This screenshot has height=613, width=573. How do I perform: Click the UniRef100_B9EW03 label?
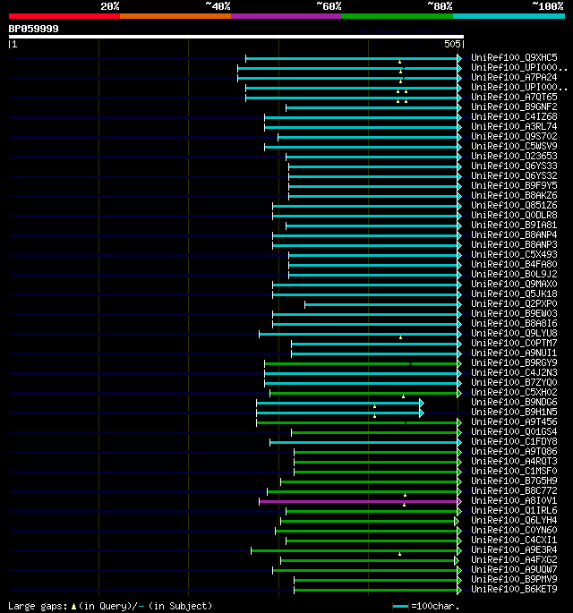click(x=514, y=313)
